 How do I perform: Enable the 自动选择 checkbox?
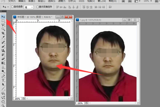(x=13, y=6)
